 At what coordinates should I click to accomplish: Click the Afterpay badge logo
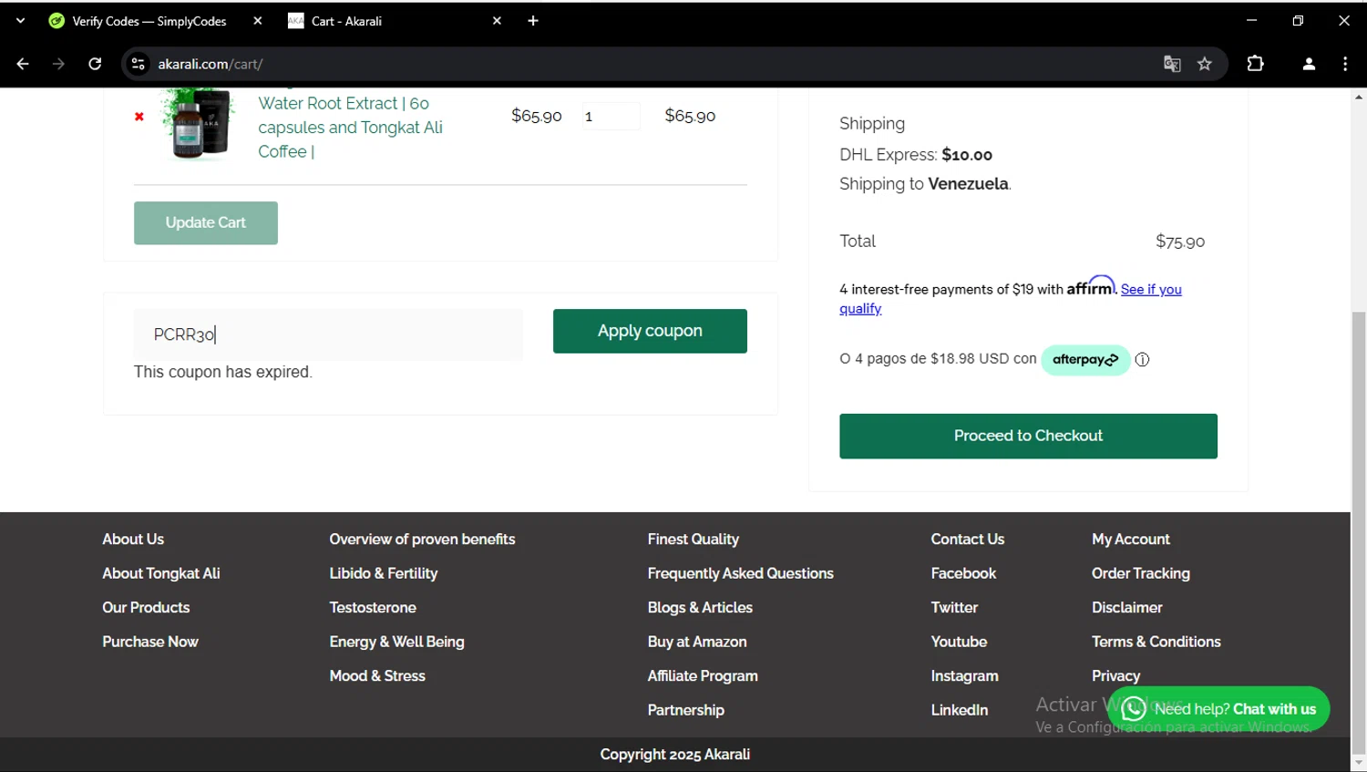pyautogui.click(x=1085, y=359)
